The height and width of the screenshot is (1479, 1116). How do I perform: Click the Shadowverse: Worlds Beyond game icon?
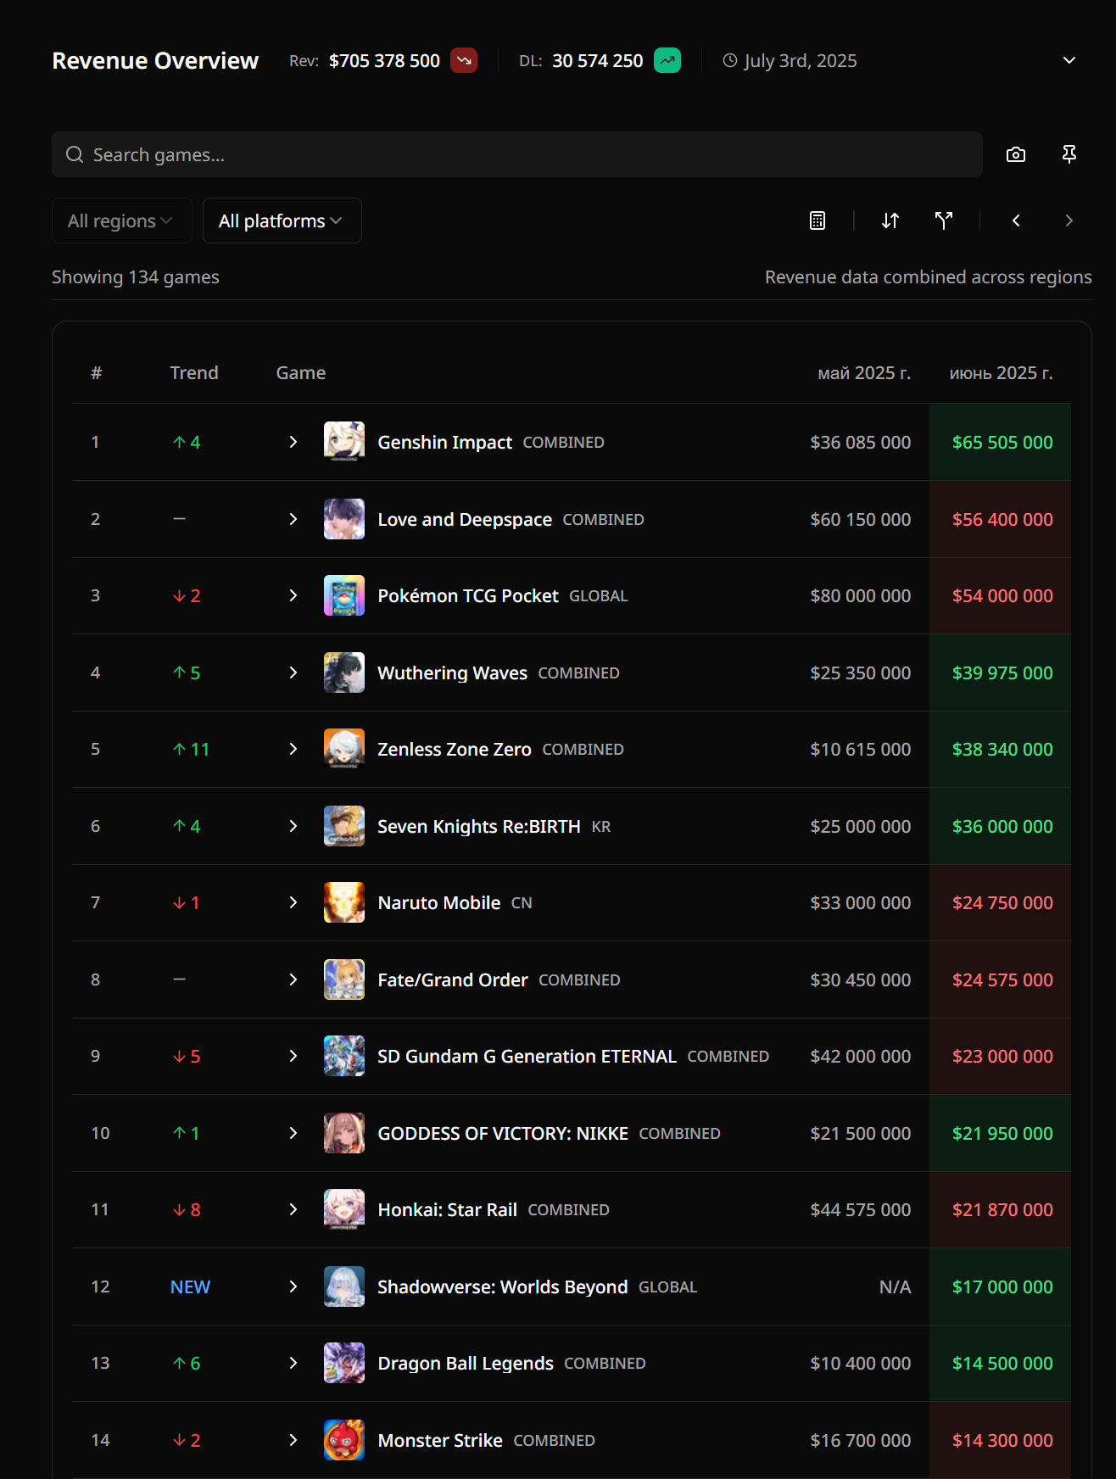tap(344, 1286)
